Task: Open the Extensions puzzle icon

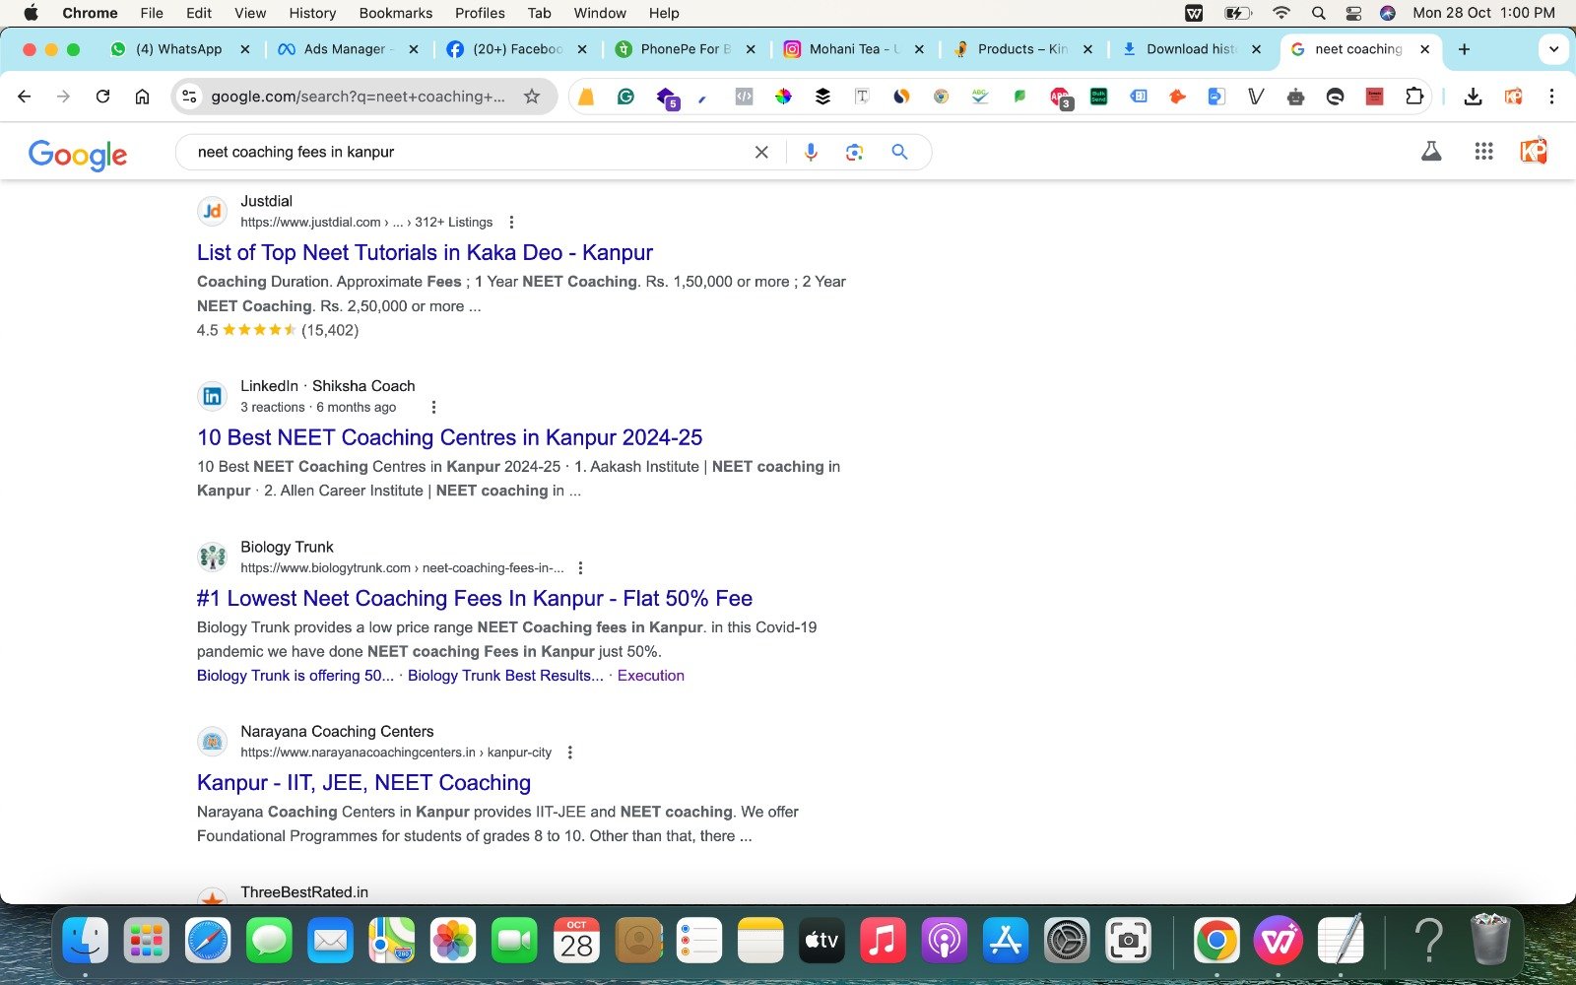Action: tap(1414, 96)
